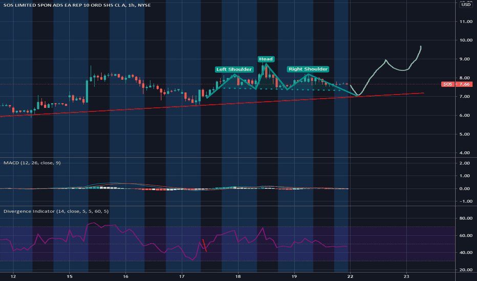This screenshot has height=281, width=477.
Task: Click the MACD "−1.00" axis label
Action: (x=466, y=201)
